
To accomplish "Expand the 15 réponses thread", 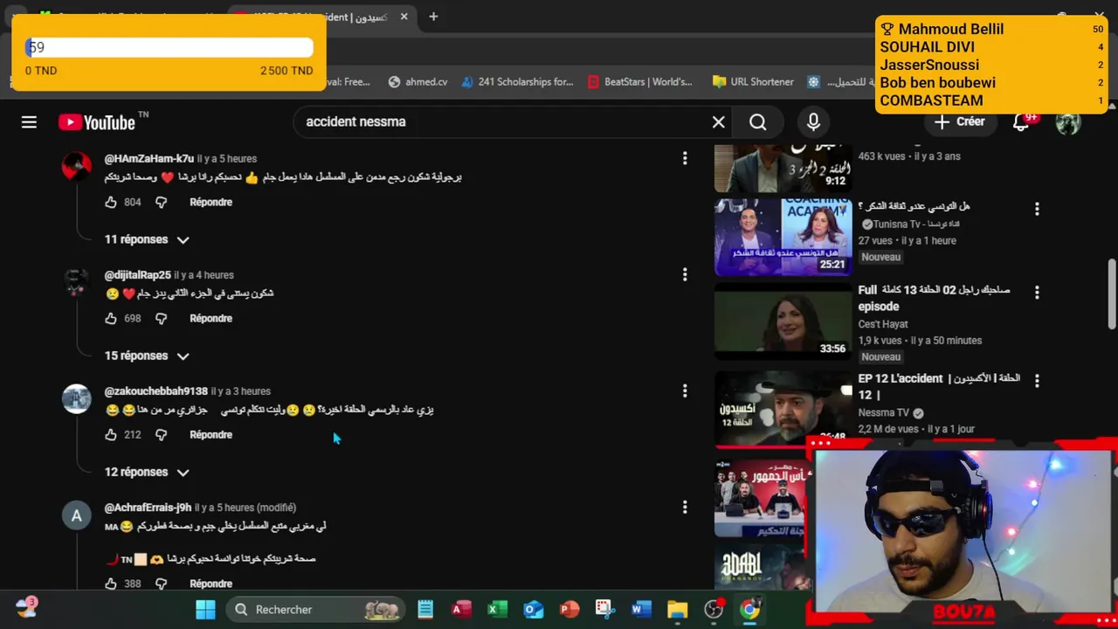I will (147, 356).
